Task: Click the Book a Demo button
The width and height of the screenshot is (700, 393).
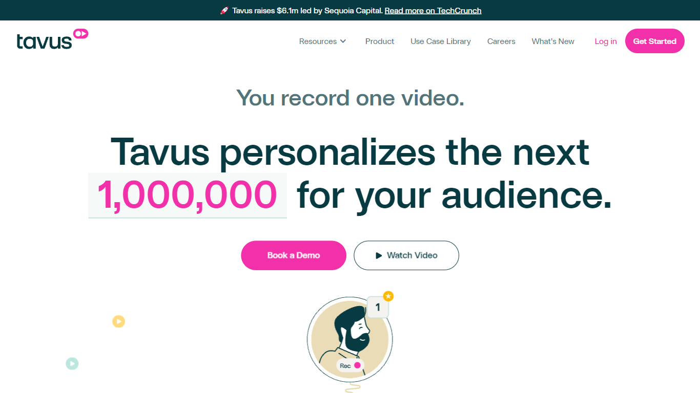Action: pos(294,255)
